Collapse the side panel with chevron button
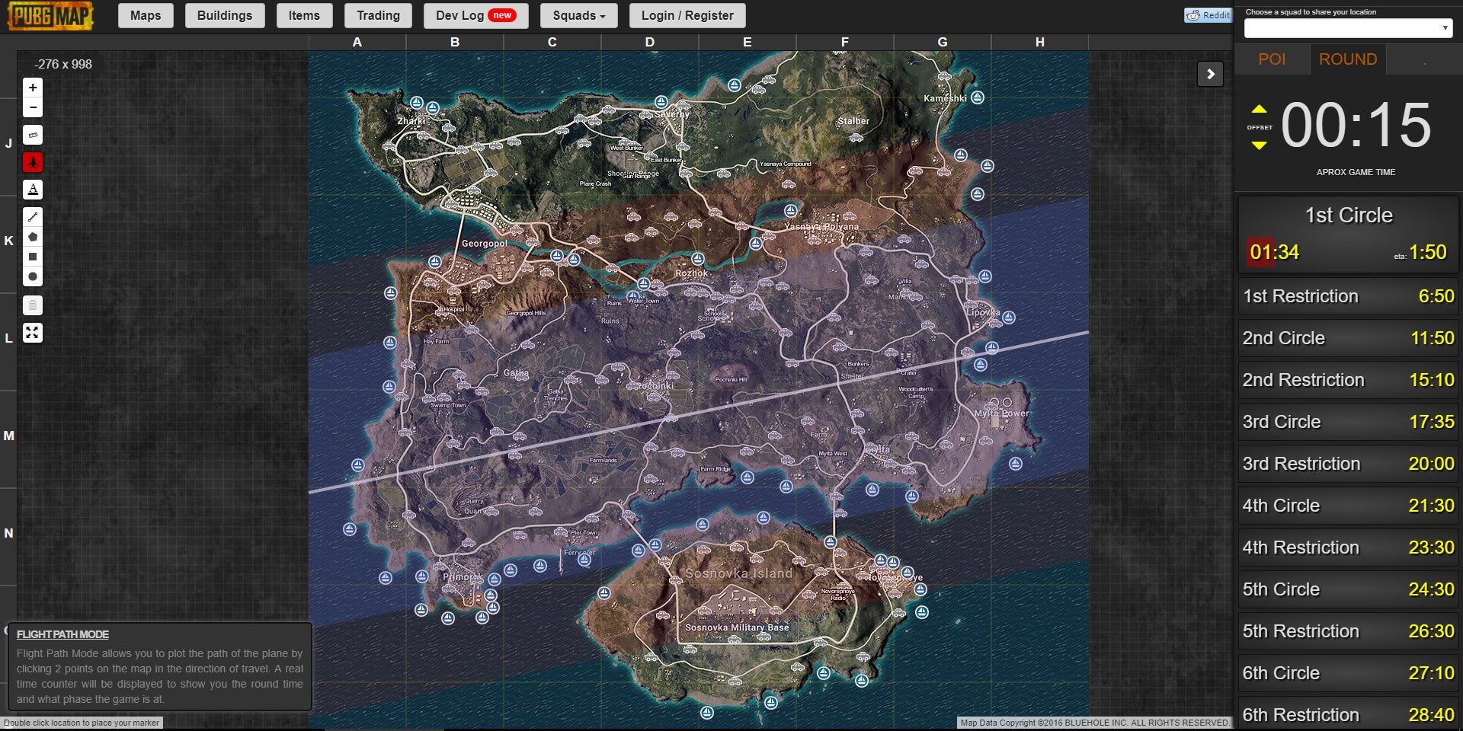The height and width of the screenshot is (731, 1463). 1210,74
